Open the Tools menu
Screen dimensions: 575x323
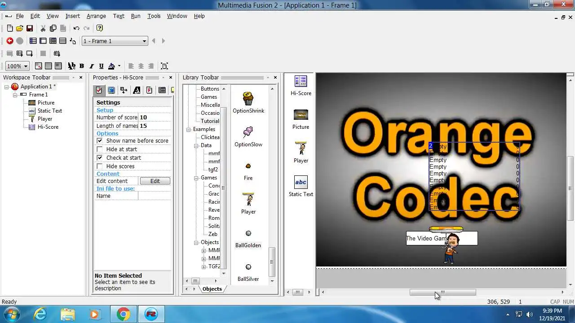click(x=154, y=16)
